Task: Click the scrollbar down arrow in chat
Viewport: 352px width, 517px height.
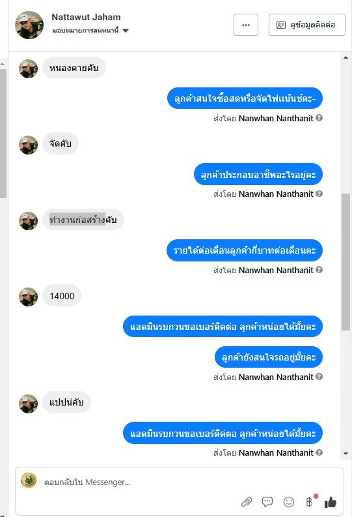Action: (x=345, y=454)
